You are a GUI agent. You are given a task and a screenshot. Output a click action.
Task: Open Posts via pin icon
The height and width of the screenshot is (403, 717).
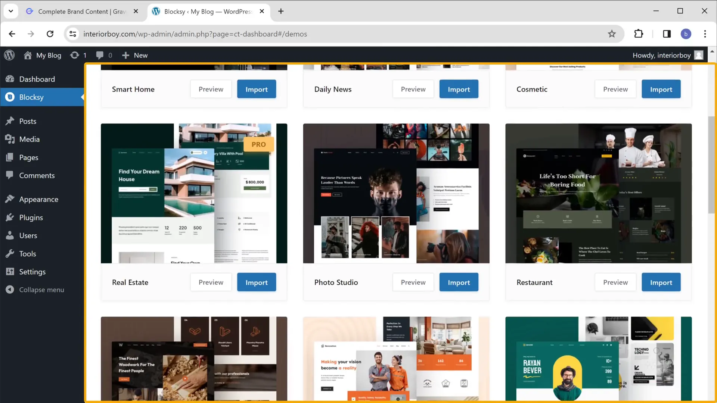point(10,121)
